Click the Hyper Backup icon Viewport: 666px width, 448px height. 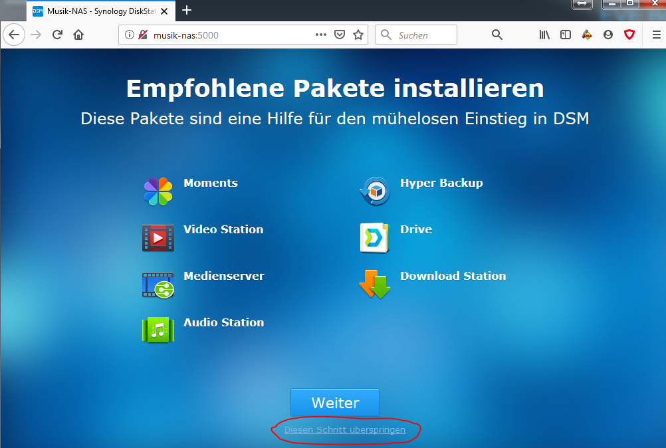(375, 191)
